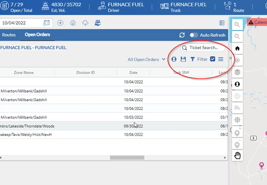Click the printer icon
The height and width of the screenshot is (185, 267).
click(x=73, y=23)
